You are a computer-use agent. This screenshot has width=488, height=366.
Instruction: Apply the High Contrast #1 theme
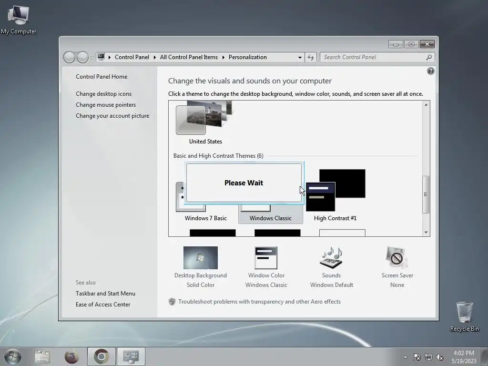[335, 195]
